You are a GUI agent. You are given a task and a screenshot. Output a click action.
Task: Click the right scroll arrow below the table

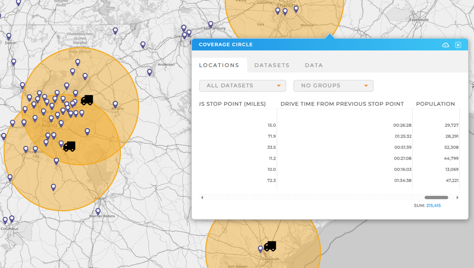point(457,197)
